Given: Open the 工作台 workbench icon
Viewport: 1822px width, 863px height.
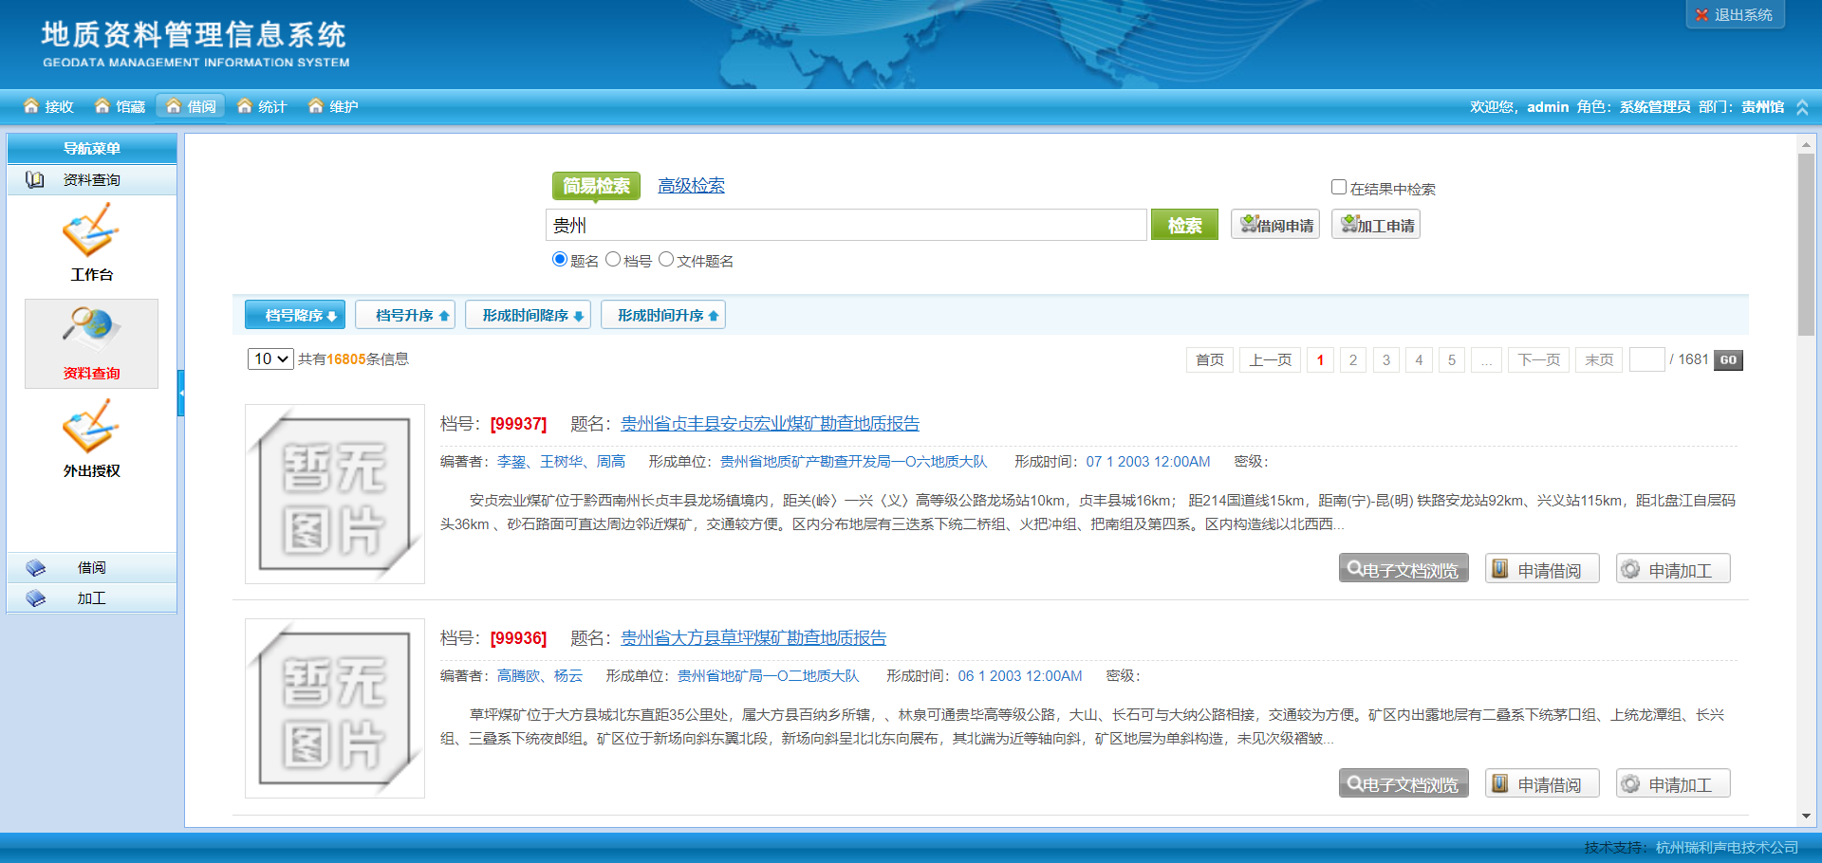Looking at the screenshot, I should tap(91, 245).
